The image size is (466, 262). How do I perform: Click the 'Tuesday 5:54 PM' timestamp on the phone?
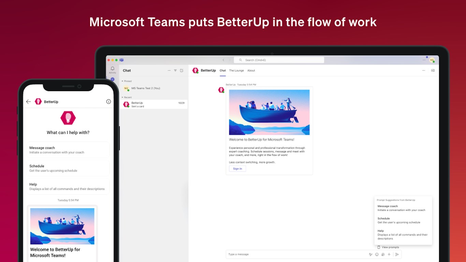[x=68, y=200]
